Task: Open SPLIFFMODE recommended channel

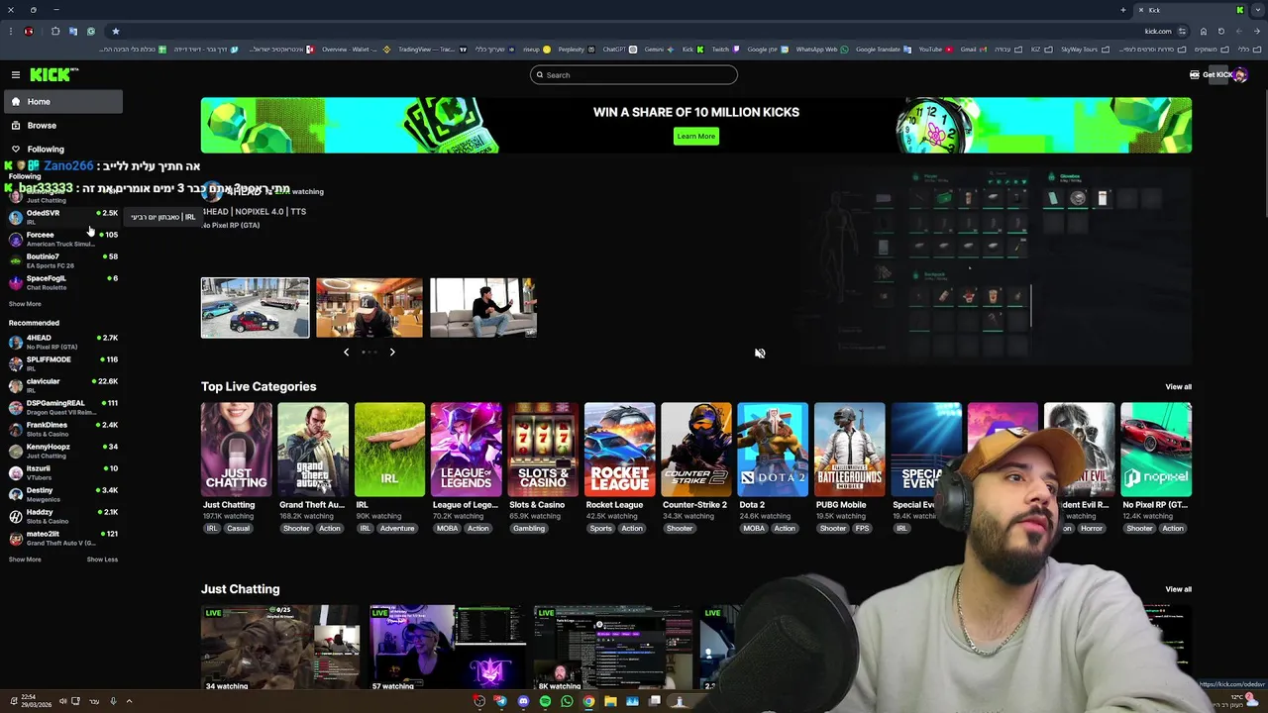Action: pyautogui.click(x=62, y=363)
